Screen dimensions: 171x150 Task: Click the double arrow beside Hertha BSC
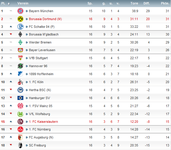point(27,90)
